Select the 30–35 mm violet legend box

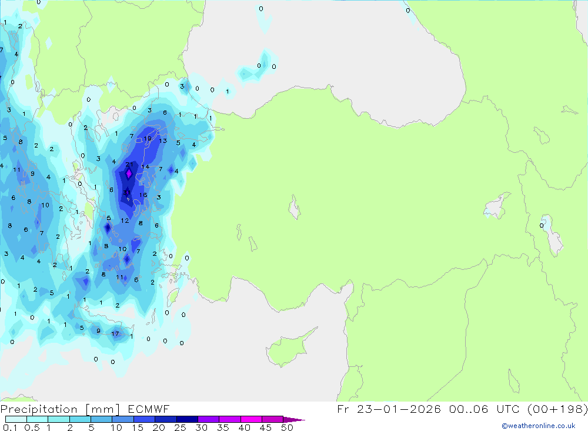click(208, 419)
